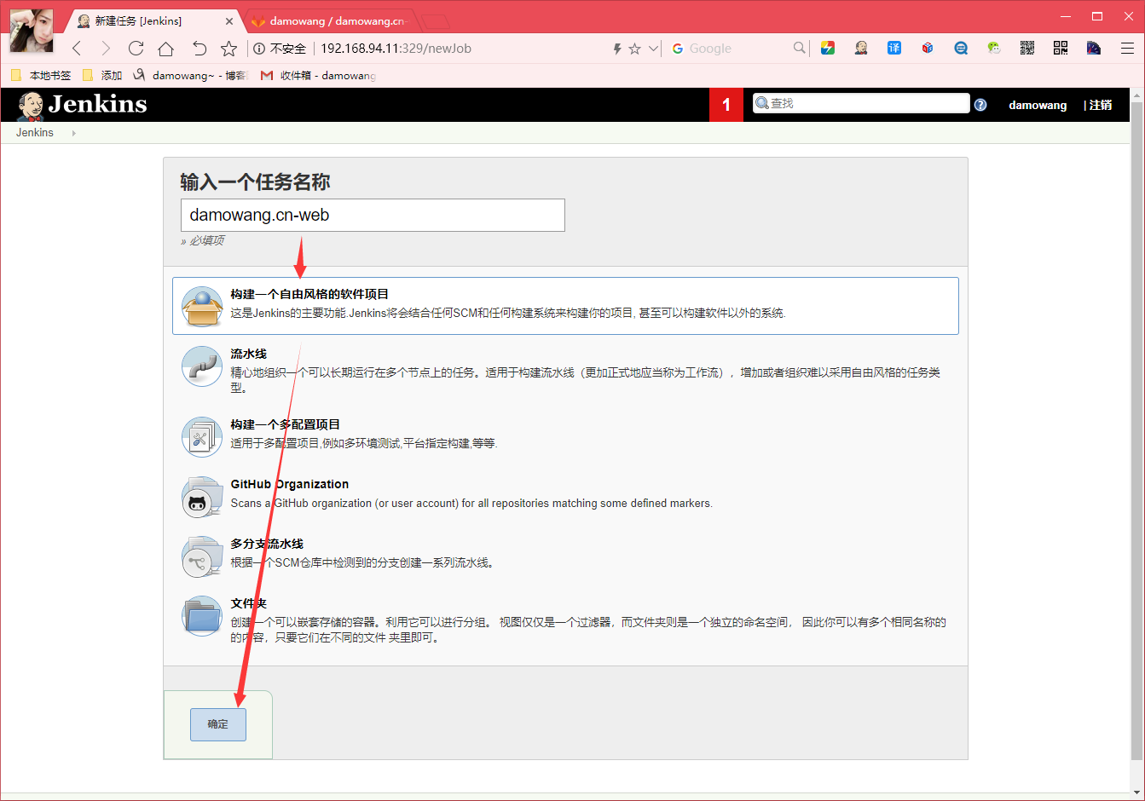The height and width of the screenshot is (801, 1145).
Task: Click the lightning speed-mode icon
Action: click(x=617, y=49)
